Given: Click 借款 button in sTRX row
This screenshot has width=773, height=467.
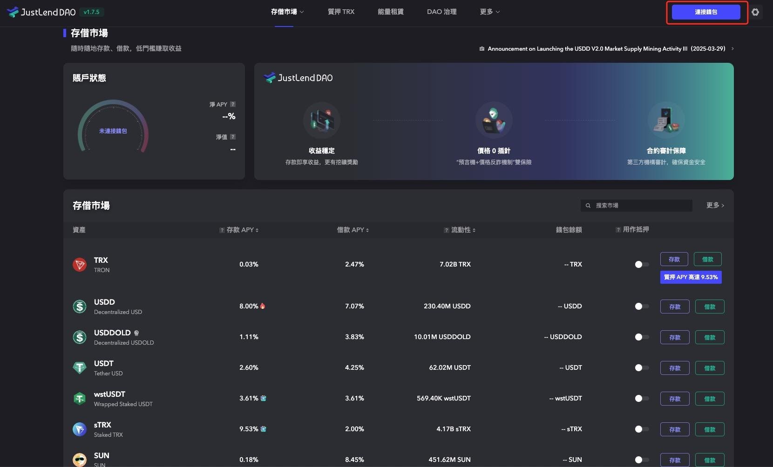Looking at the screenshot, I should tap(710, 430).
